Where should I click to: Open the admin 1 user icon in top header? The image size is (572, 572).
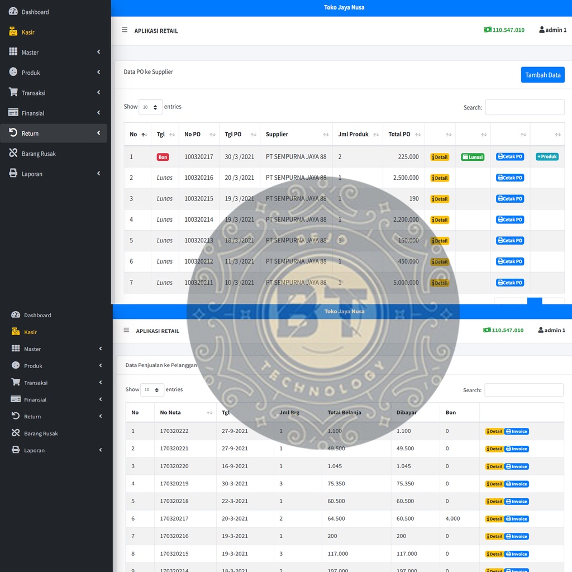tap(542, 30)
